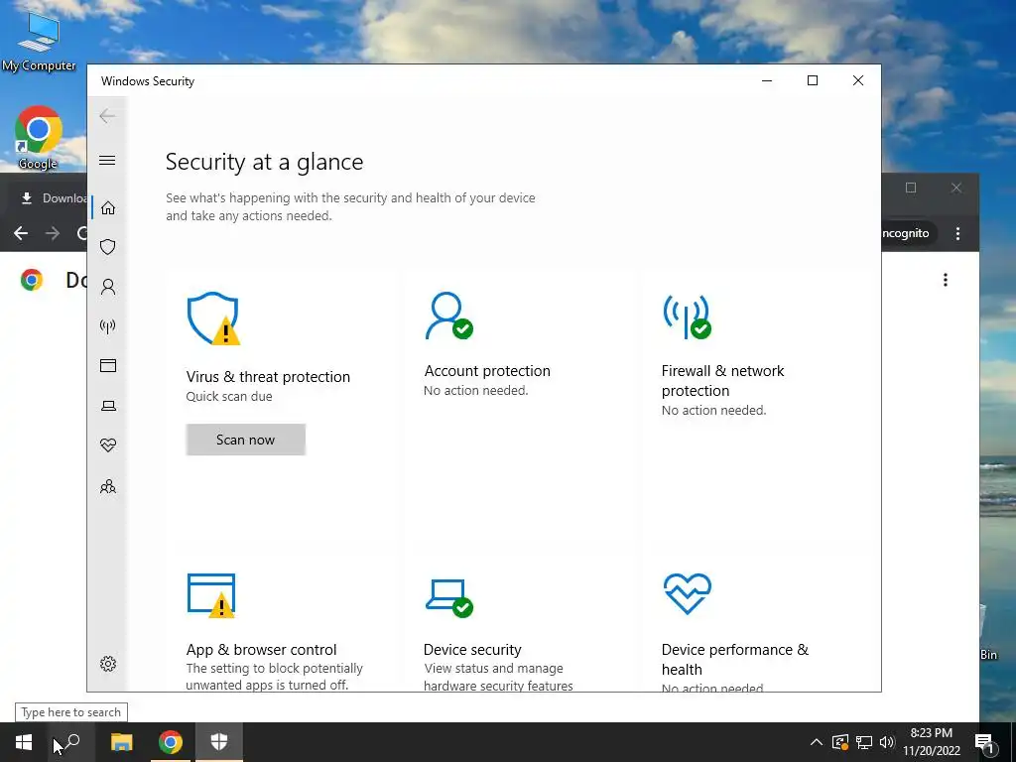The height and width of the screenshot is (762, 1016).
Task: Click Windows Security shield in the taskbar
Action: pos(219,742)
